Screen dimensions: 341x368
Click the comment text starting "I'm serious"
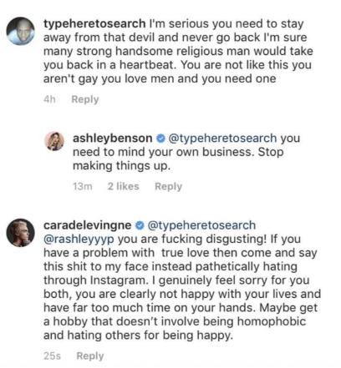pyautogui.click(x=178, y=51)
